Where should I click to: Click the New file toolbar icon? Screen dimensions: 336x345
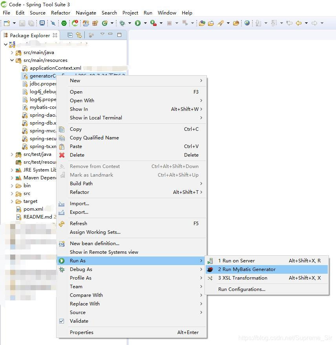[x=7, y=23]
